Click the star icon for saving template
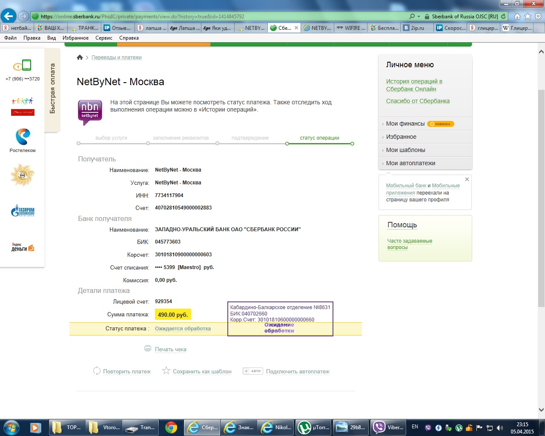 [x=166, y=371]
